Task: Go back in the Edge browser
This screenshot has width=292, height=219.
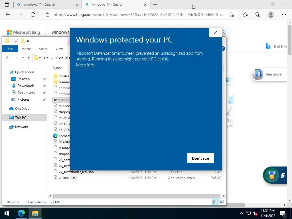Action: (8, 15)
